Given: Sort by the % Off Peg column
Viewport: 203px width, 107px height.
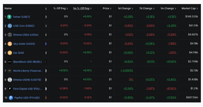Looking at the screenshot, I should click(x=61, y=8).
